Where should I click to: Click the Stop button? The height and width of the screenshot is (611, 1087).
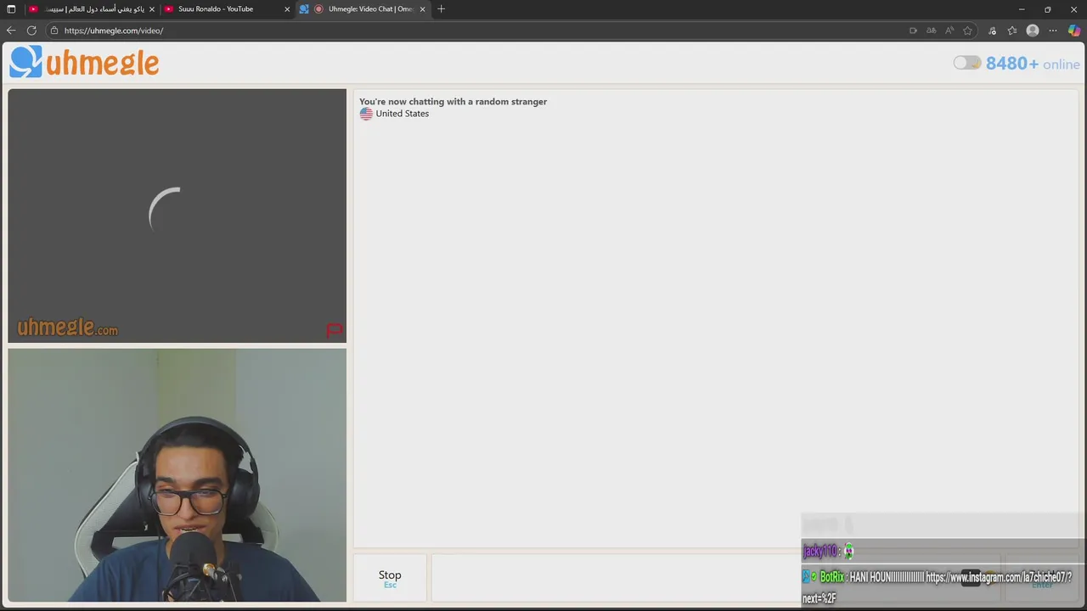390,577
